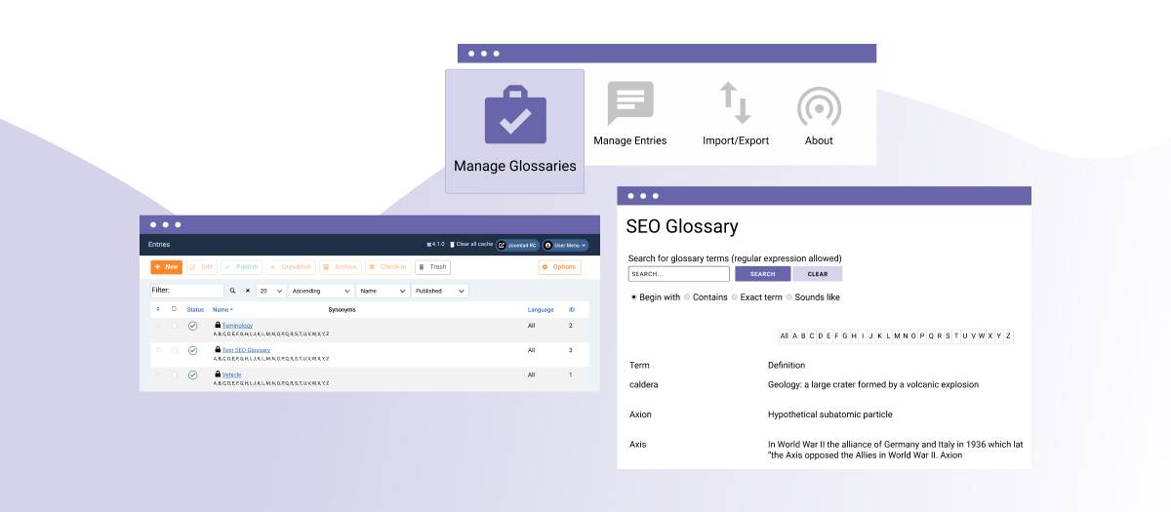Select the 'Contains' radio option
The image size is (1171, 512).
pyautogui.click(x=687, y=297)
